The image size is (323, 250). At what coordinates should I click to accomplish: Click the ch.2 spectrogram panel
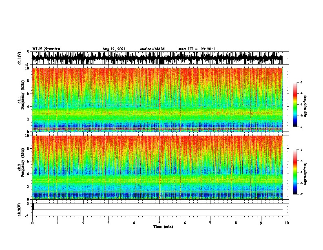coord(157,167)
